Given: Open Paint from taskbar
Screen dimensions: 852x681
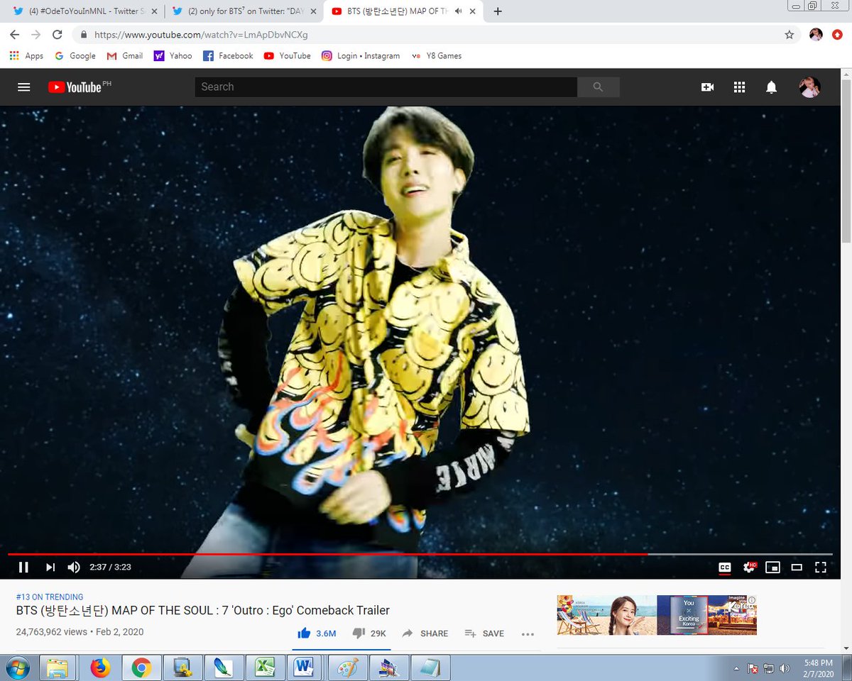Looking at the screenshot, I should pyautogui.click(x=347, y=668).
